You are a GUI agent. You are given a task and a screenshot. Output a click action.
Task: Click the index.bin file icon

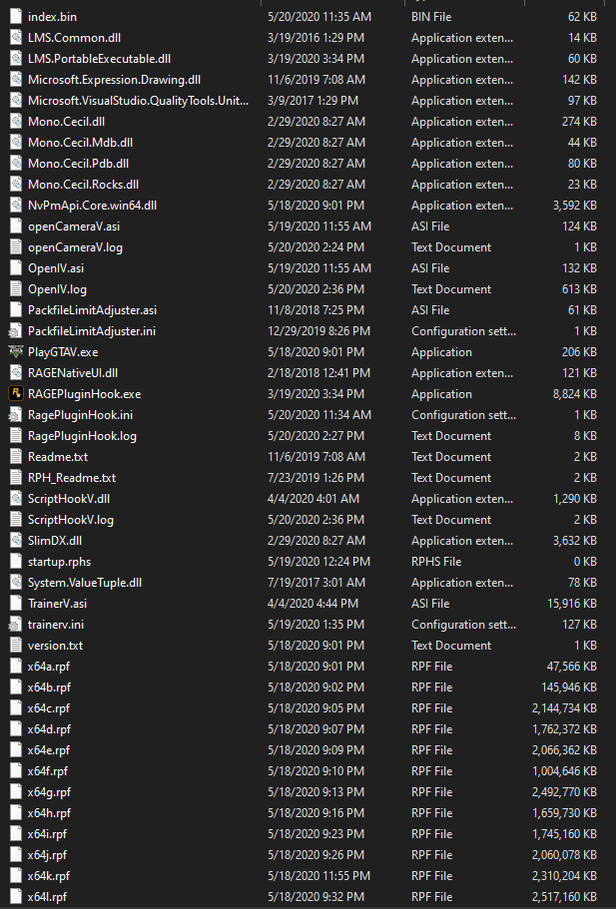click(x=16, y=17)
